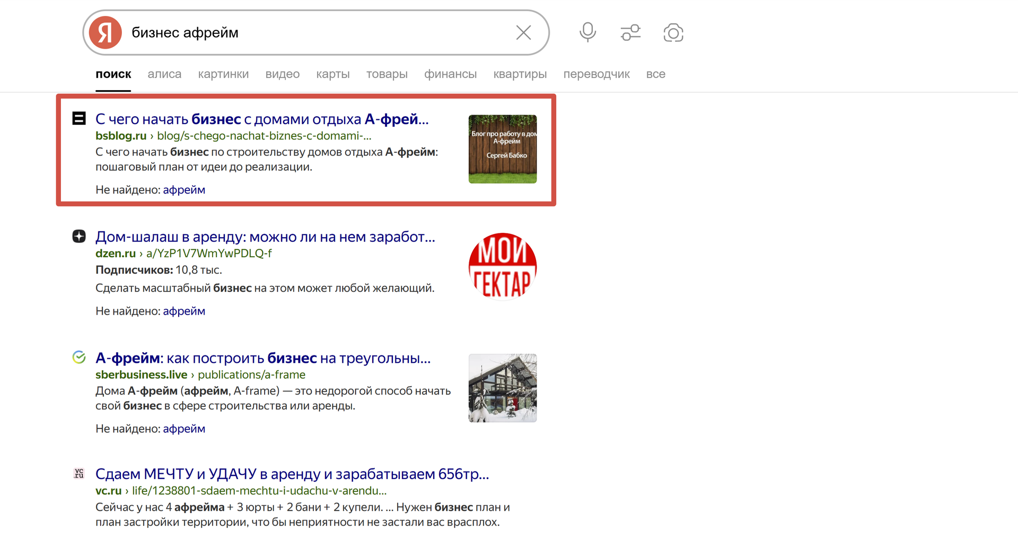Viewport: 1018px width, 547px height.
Task: Clear the search query with the X icon
Action: click(x=523, y=32)
